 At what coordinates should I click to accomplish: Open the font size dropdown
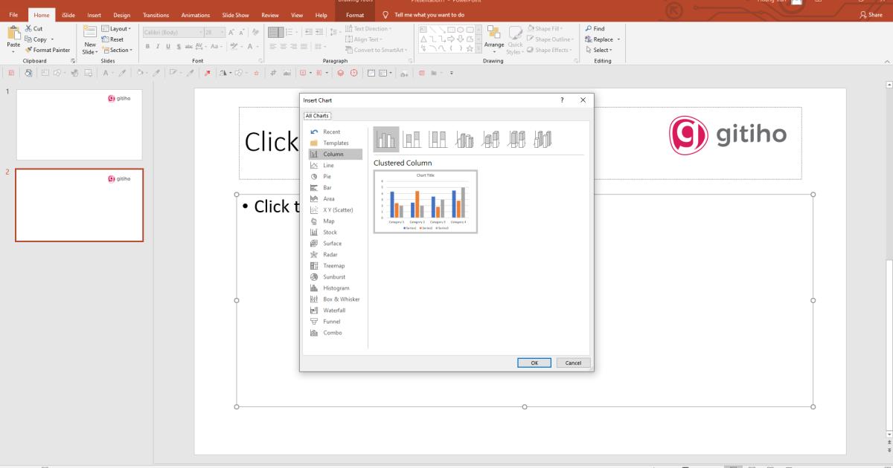point(223,32)
